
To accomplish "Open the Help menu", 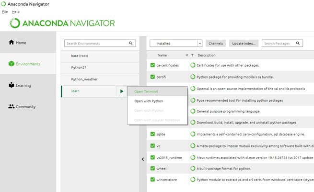I will pos(16,12).
